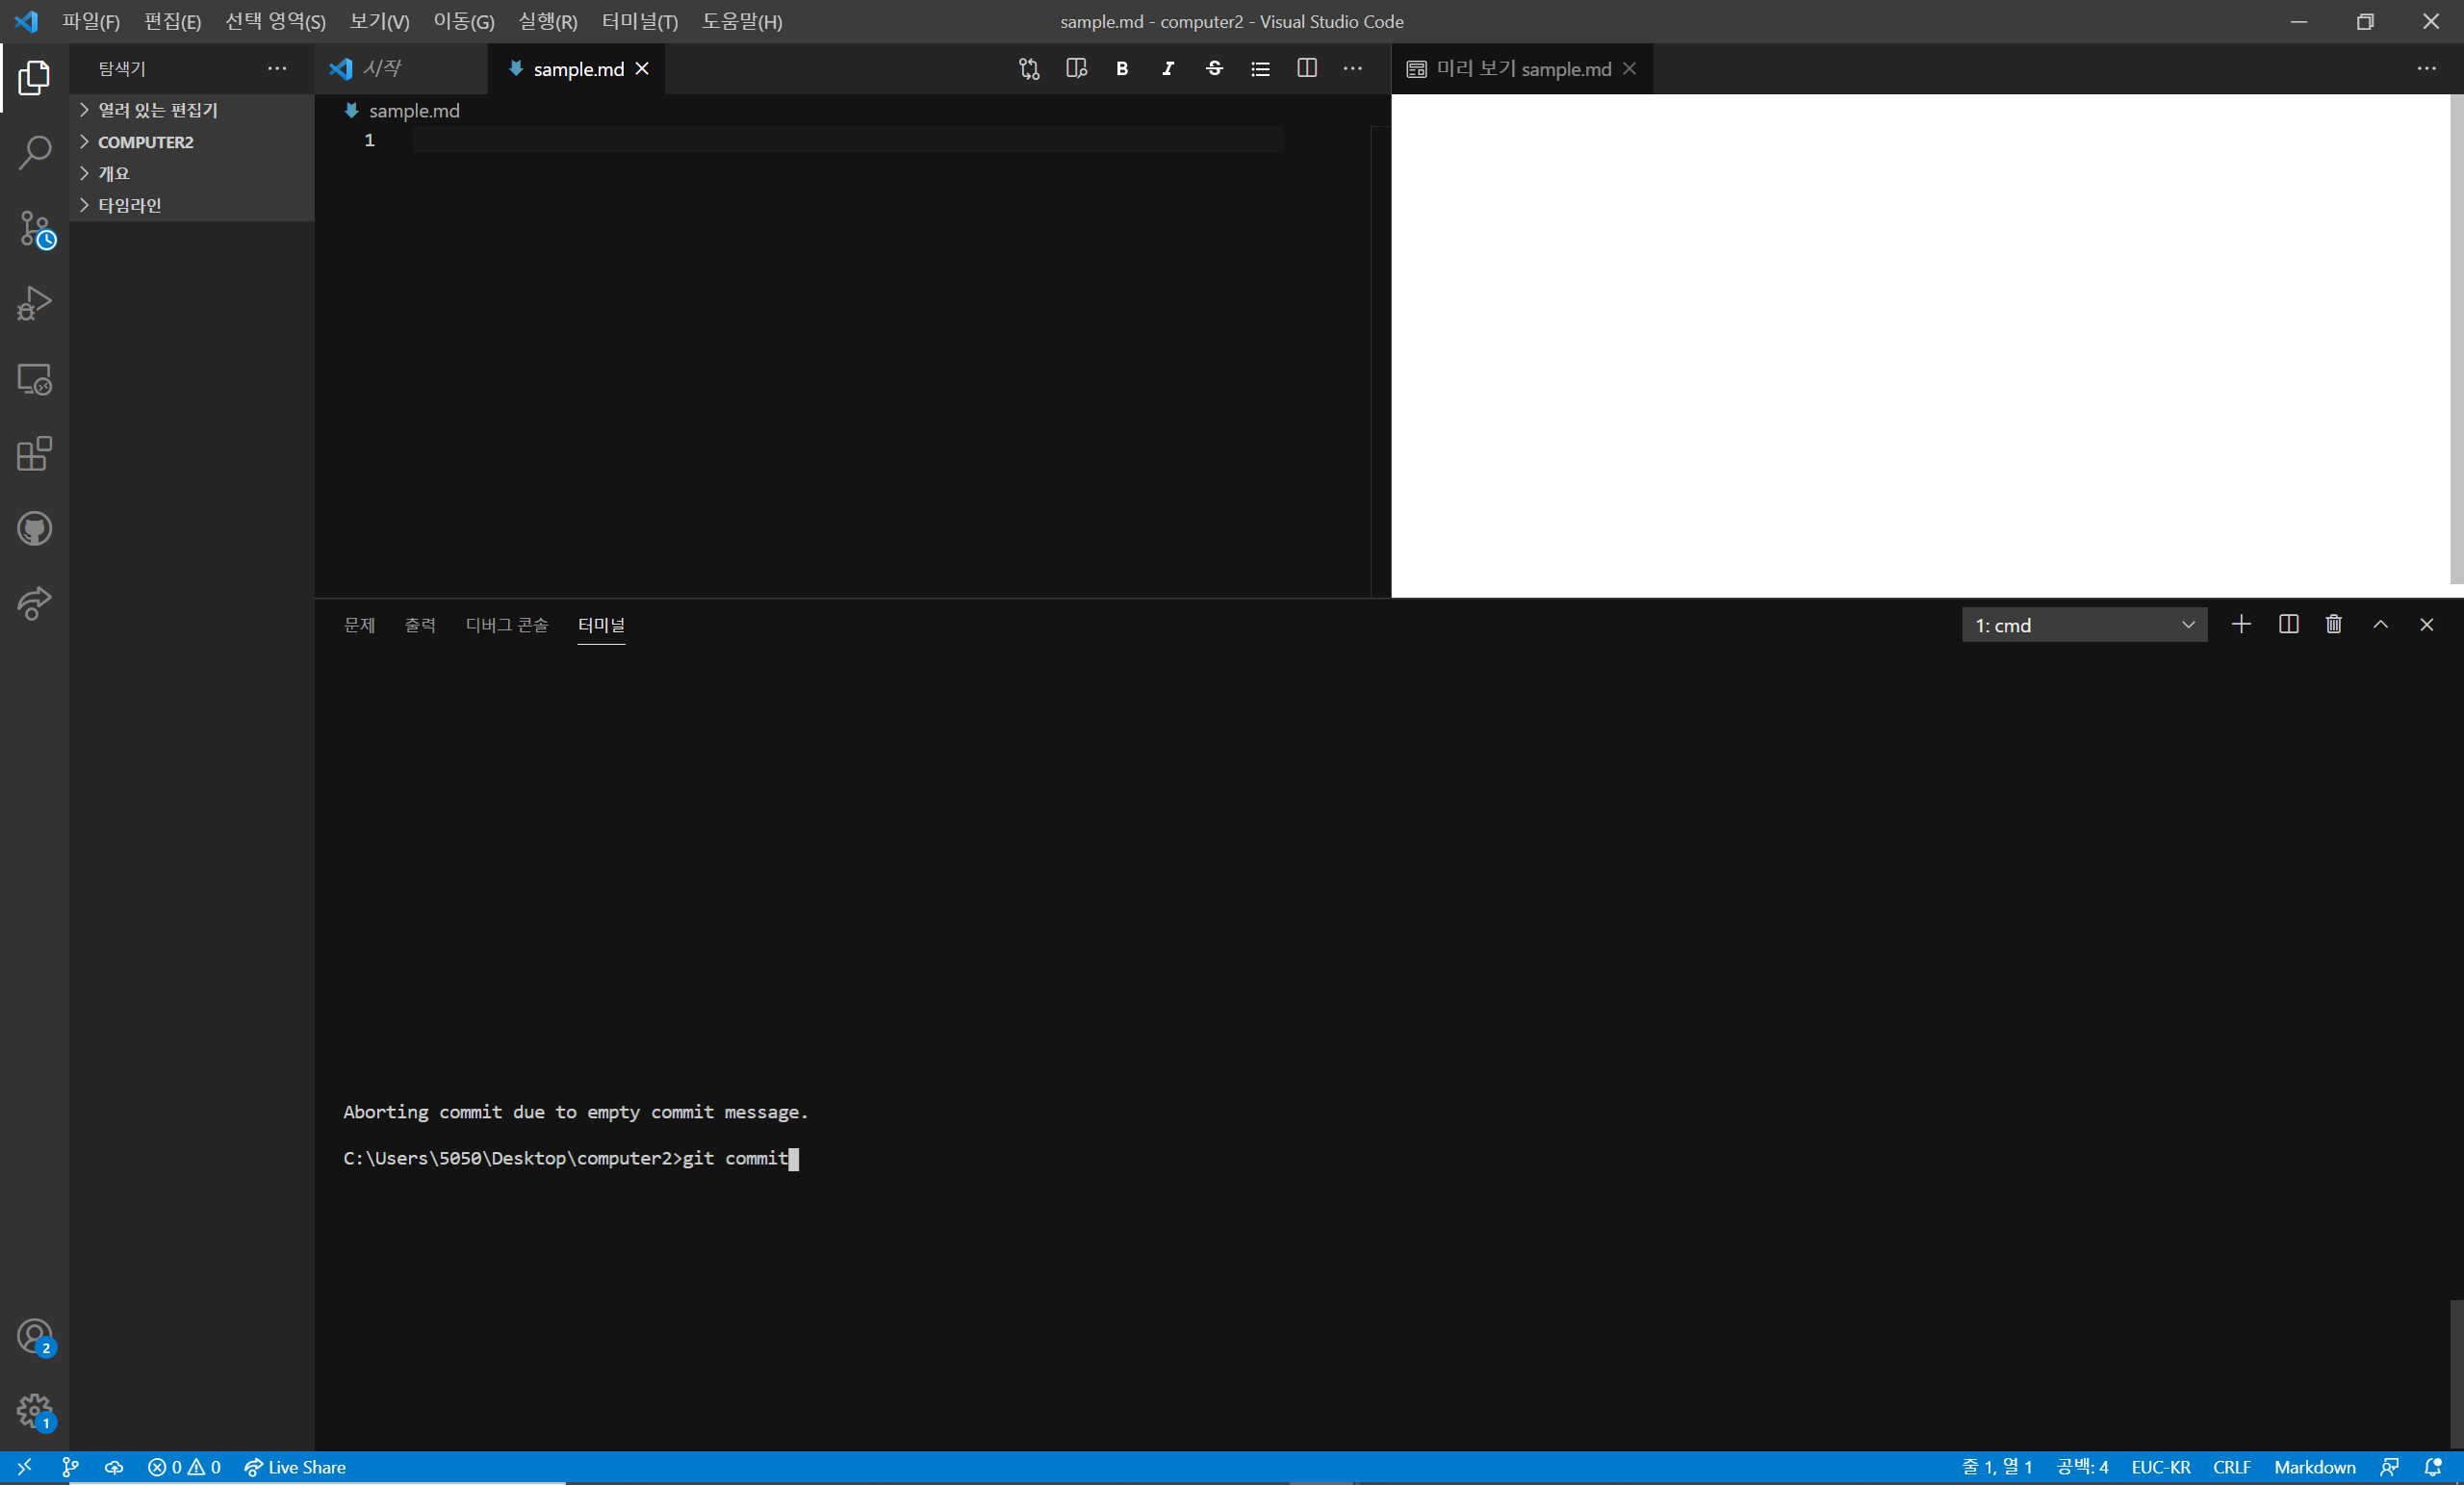Open explorer '탐색기' more actions ellipsis
Viewport: 2464px width, 1485px height.
tap(277, 69)
